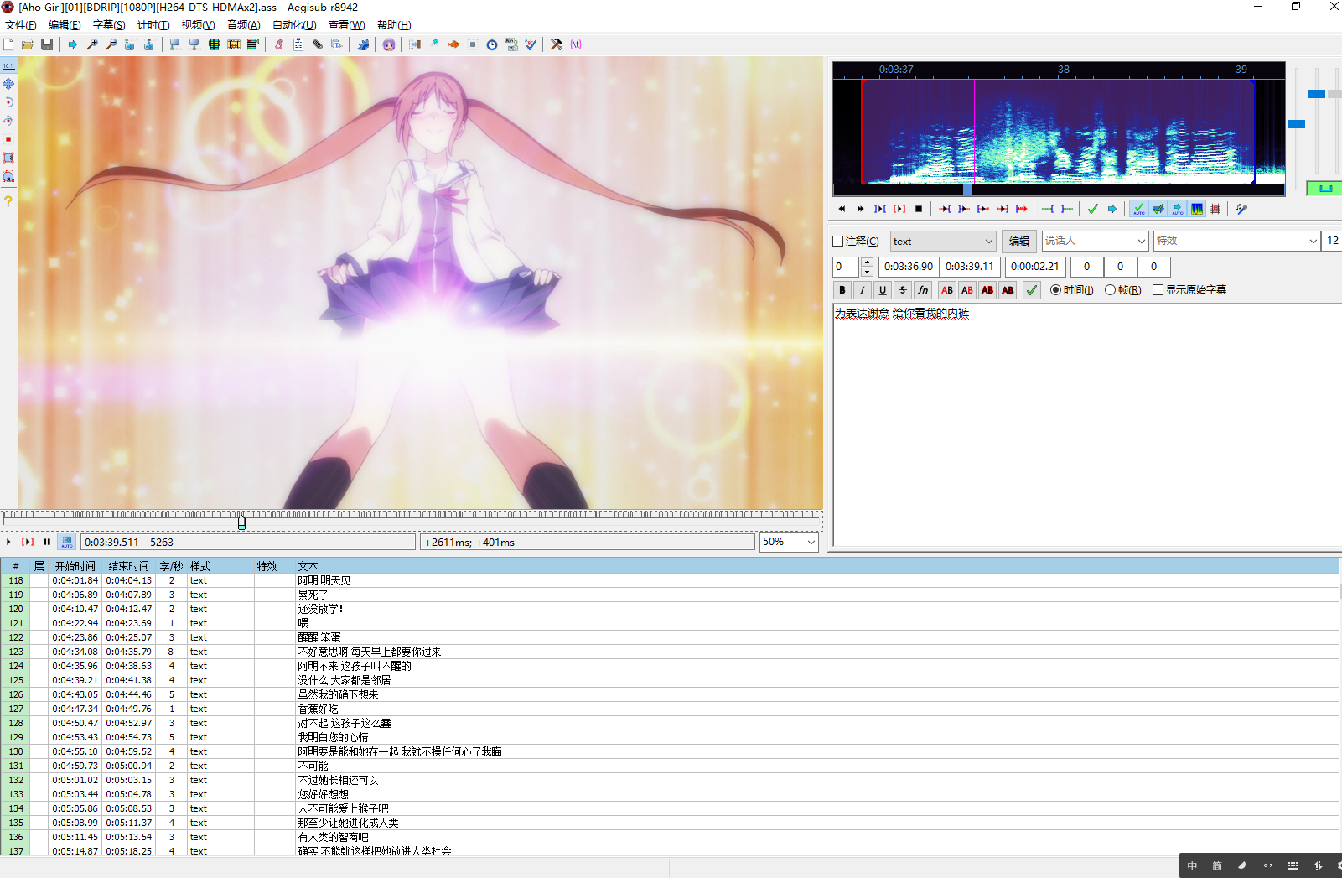Image resolution: width=1342 pixels, height=878 pixels.
Task: Commit text with green check button
Action: click(x=1032, y=290)
